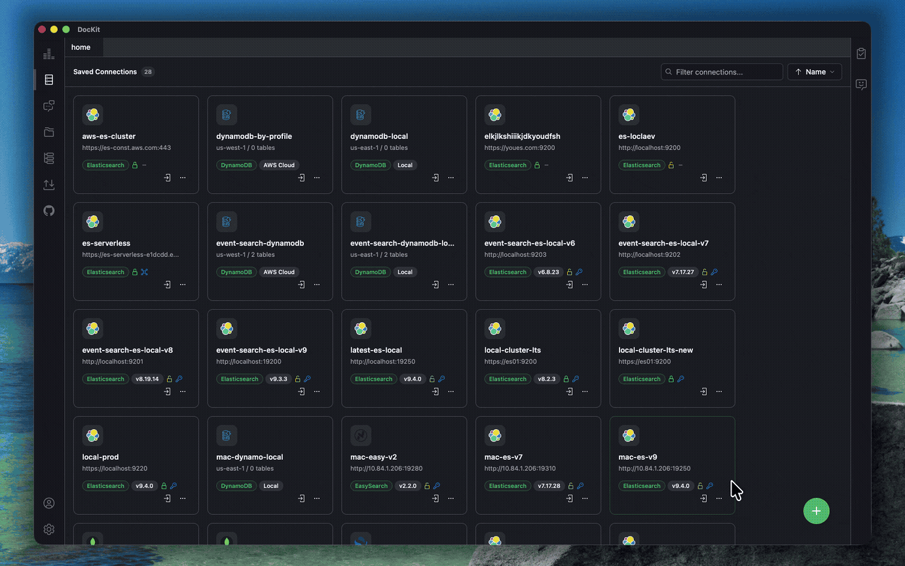Connect to mac-dynamo-local via its login icon

tap(301, 498)
